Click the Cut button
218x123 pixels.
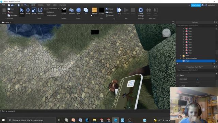(x=11, y=12)
